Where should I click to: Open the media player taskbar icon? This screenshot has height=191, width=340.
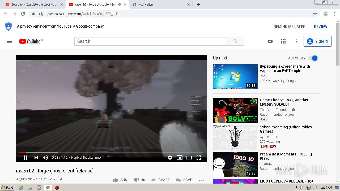click(x=39, y=188)
